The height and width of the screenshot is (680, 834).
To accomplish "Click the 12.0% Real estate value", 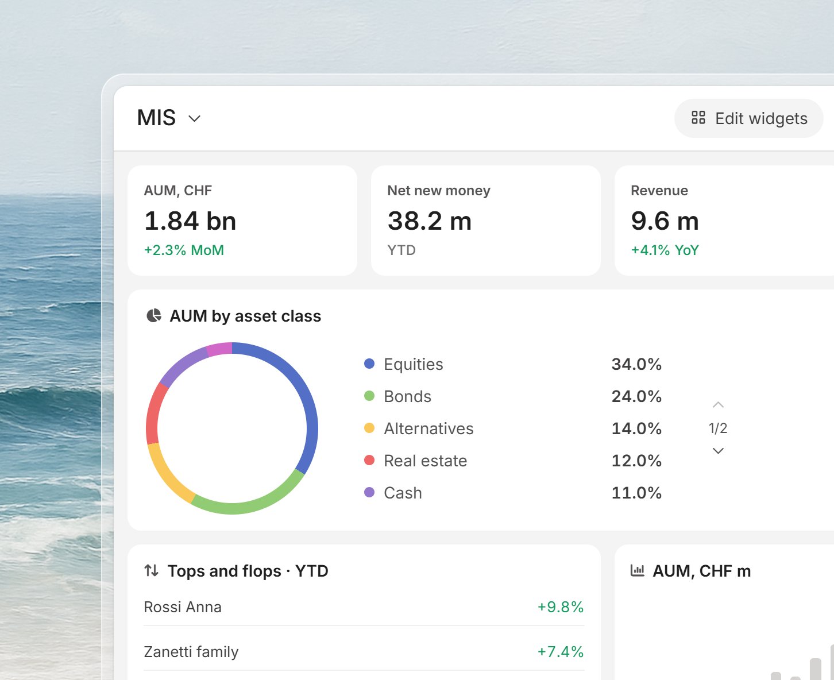I will (636, 461).
